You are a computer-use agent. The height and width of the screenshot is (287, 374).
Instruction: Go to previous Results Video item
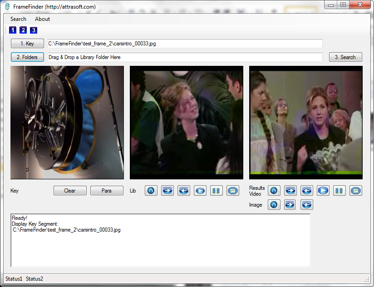(x=307, y=191)
